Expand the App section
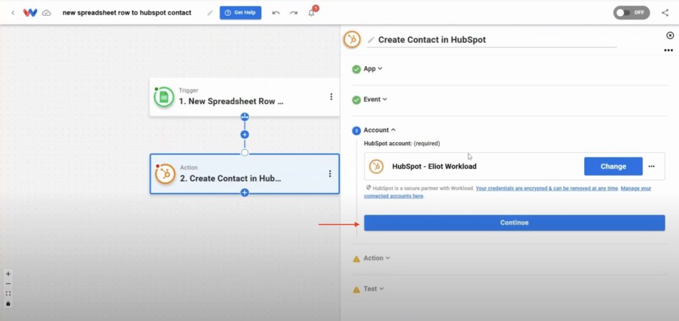679x321 pixels. [373, 69]
